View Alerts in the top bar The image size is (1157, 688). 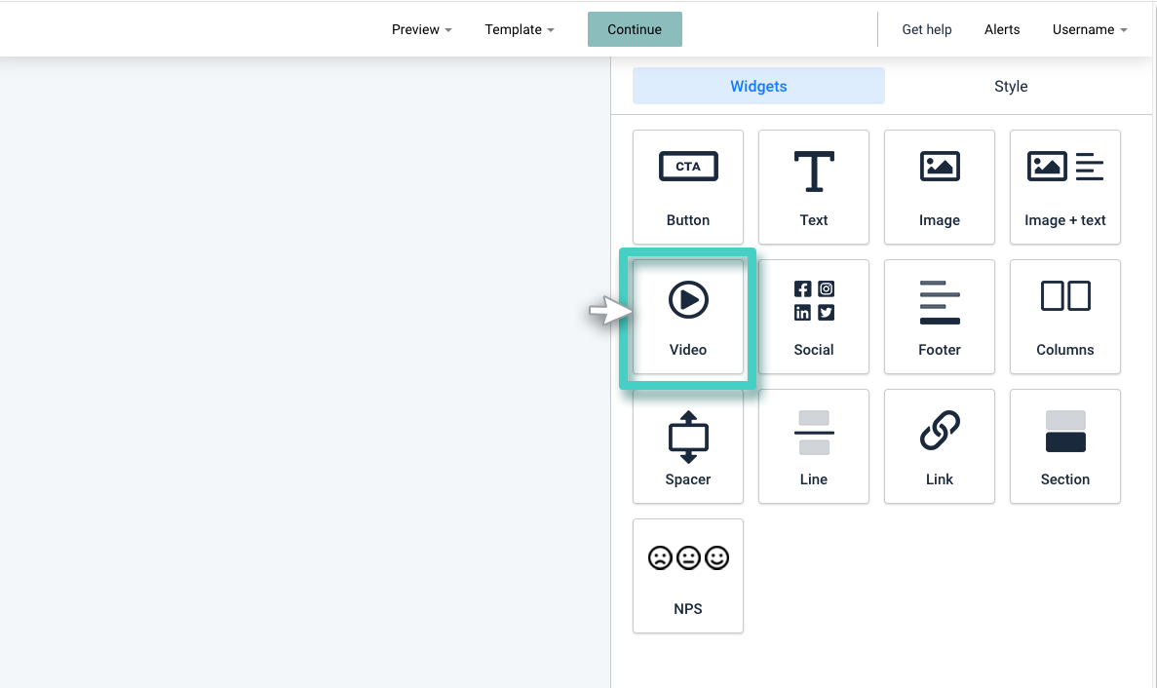[1002, 29]
